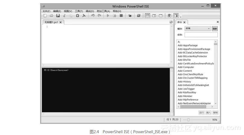This screenshot has height=135, width=244.
Task: Expand the 模块 dropdown showing 所有
Action: (x=198, y=28)
